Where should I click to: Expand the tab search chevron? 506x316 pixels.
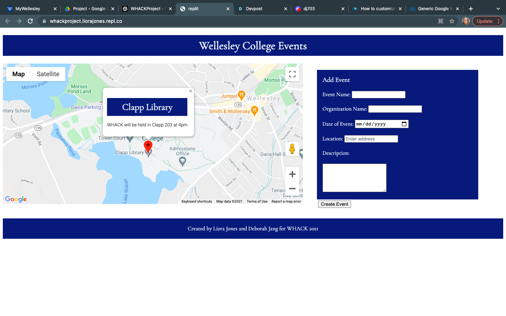point(498,9)
